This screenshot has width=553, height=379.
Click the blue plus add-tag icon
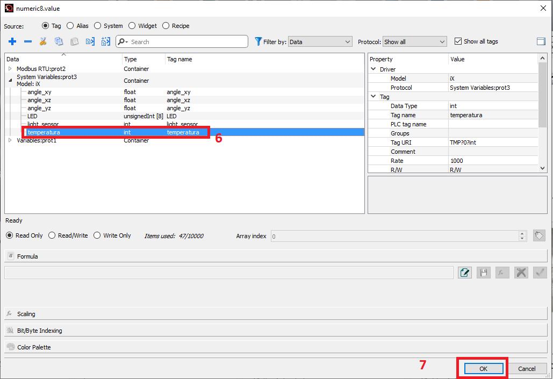[12, 41]
